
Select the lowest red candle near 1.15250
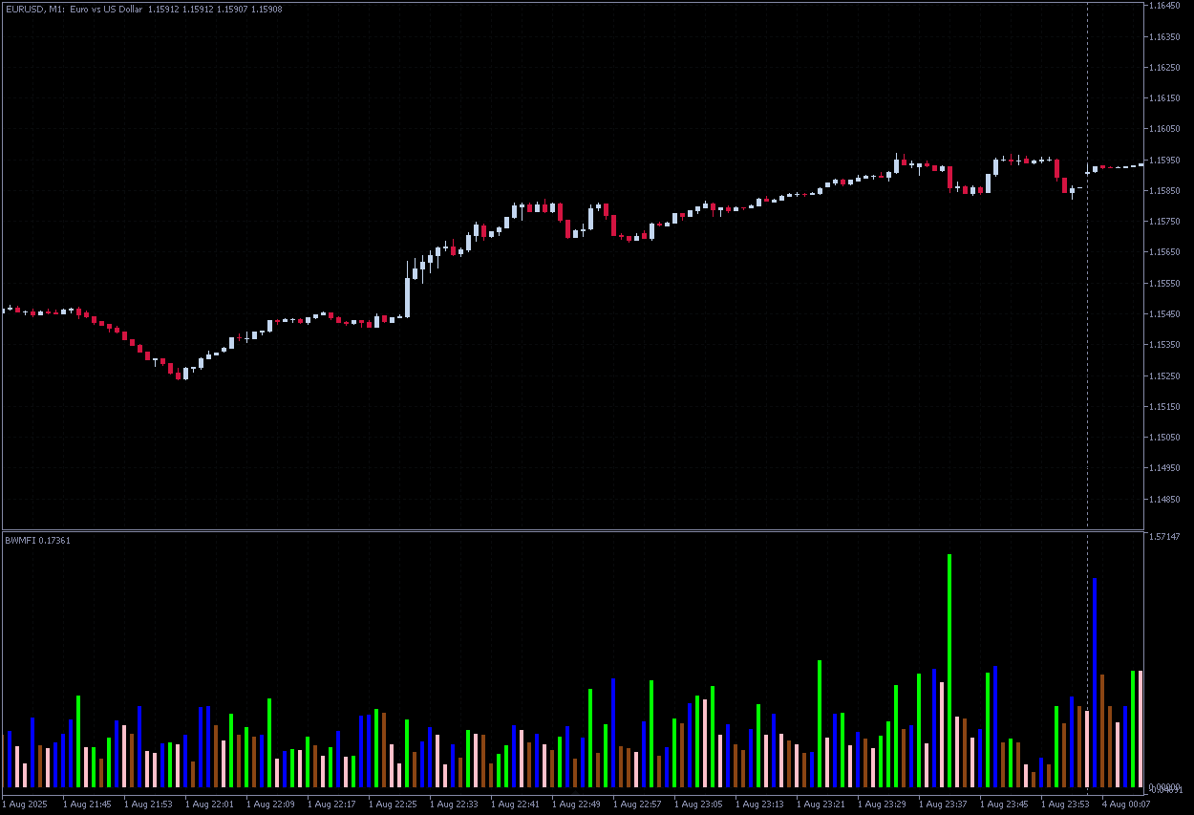[x=178, y=375]
